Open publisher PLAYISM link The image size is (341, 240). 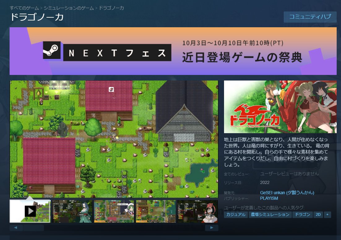(x=269, y=198)
